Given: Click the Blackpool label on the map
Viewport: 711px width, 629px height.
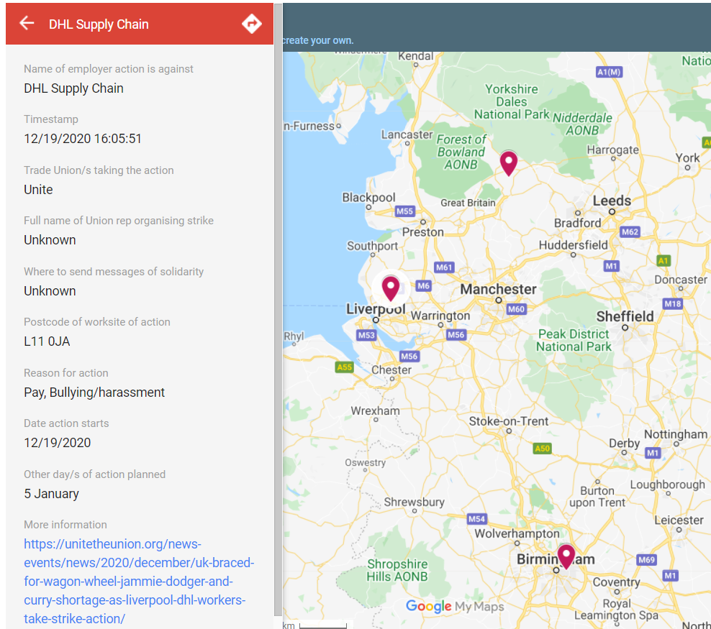Looking at the screenshot, I should coord(368,198).
